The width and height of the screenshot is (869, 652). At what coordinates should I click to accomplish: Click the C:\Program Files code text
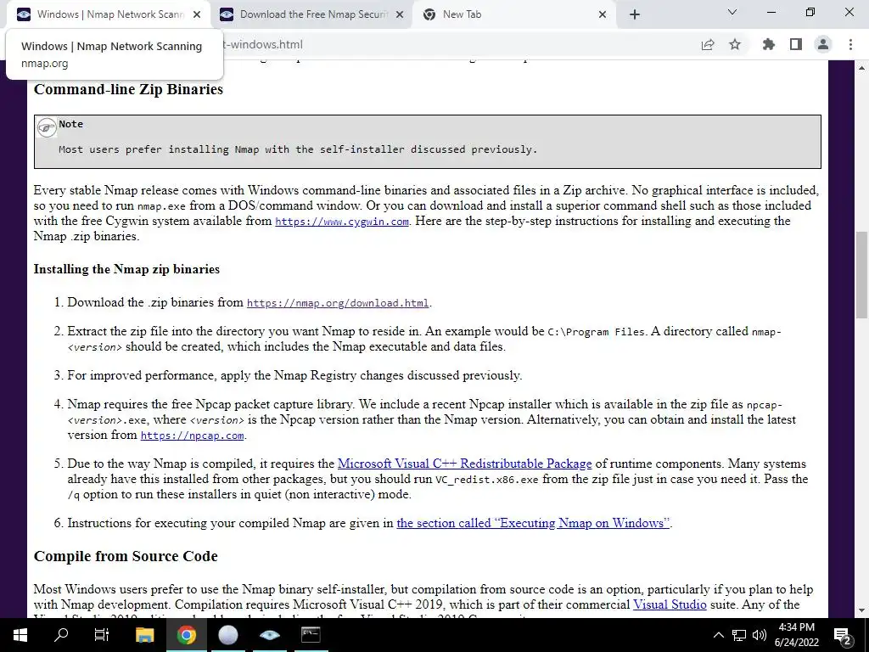click(597, 332)
